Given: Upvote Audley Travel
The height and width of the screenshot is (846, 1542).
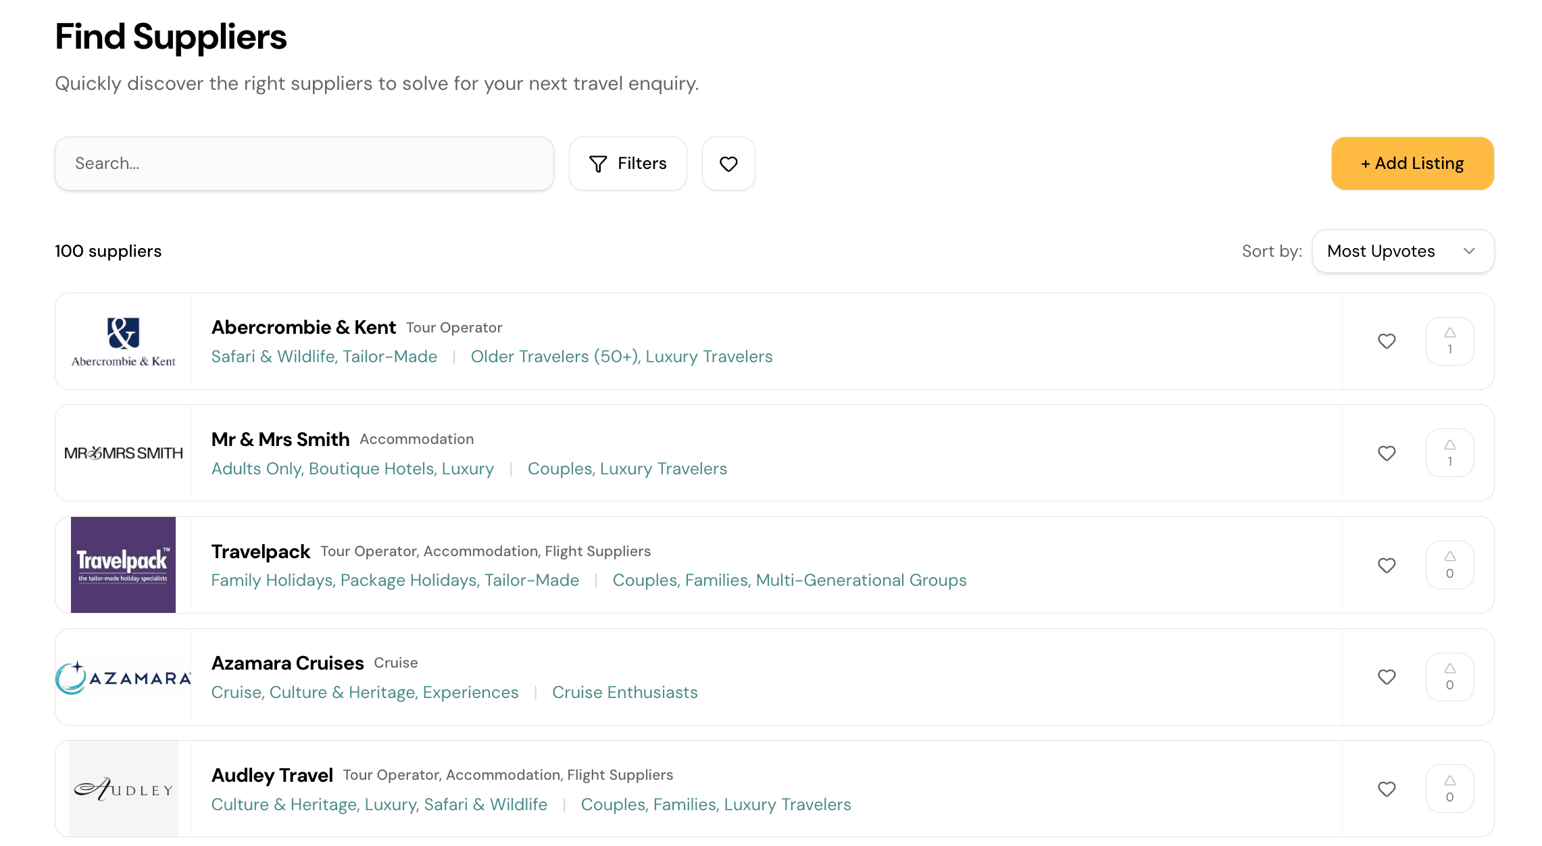Looking at the screenshot, I should coord(1449,789).
